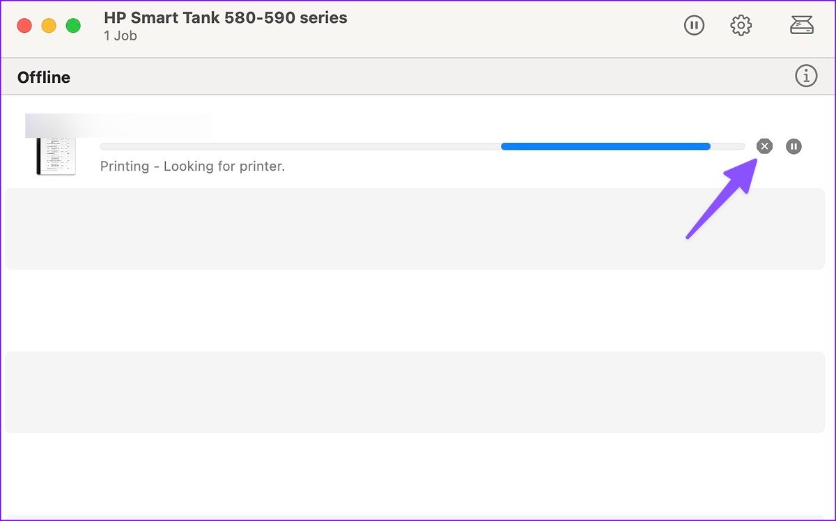Minimize the window with yellow button
This screenshot has height=521, width=836.
(49, 26)
